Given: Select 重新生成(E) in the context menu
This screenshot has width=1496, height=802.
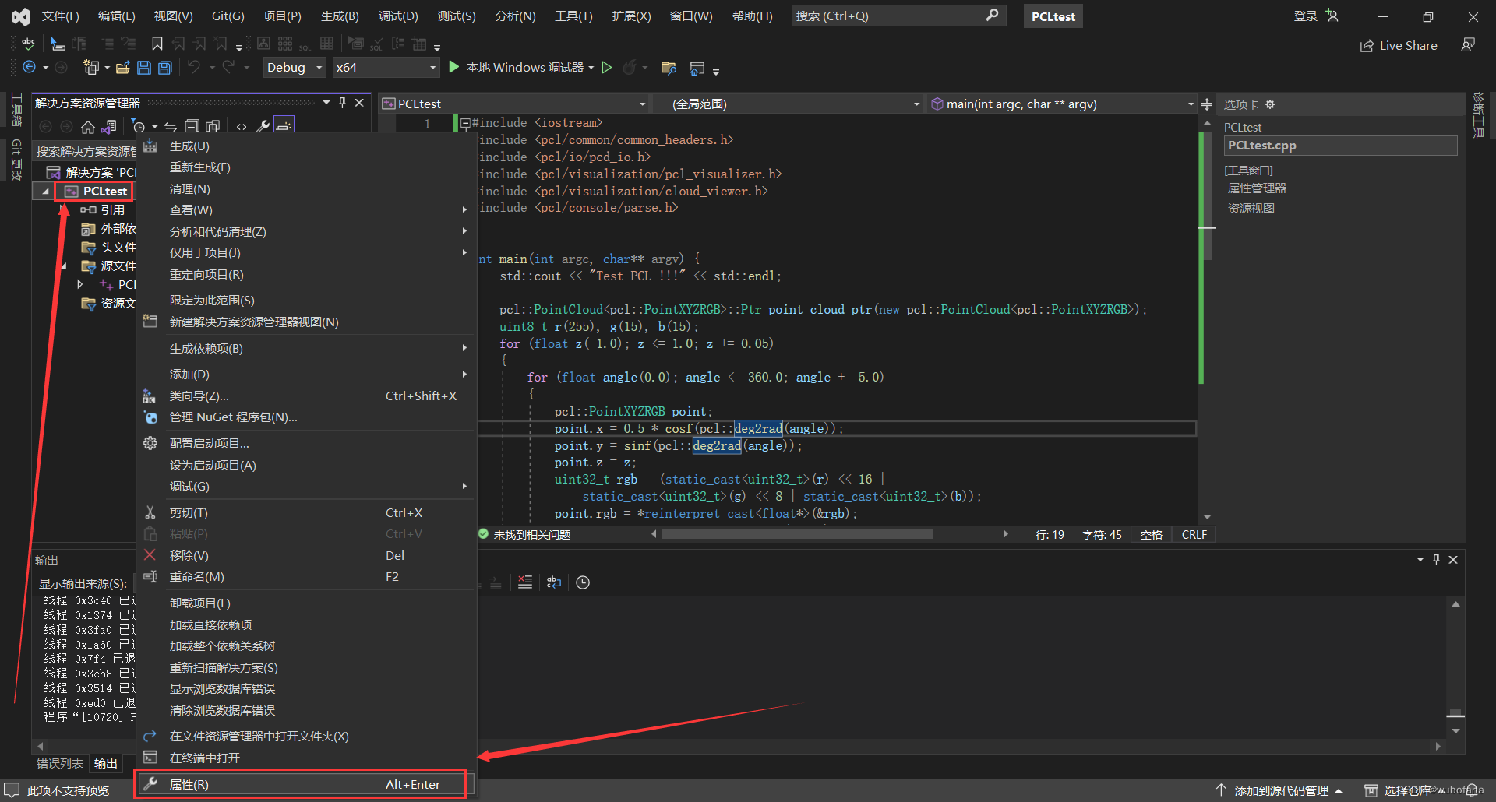Looking at the screenshot, I should point(305,167).
